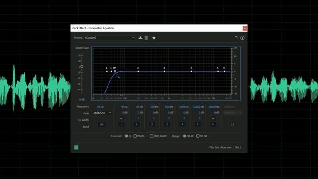Delete the preset using the trash icon

click(146, 38)
